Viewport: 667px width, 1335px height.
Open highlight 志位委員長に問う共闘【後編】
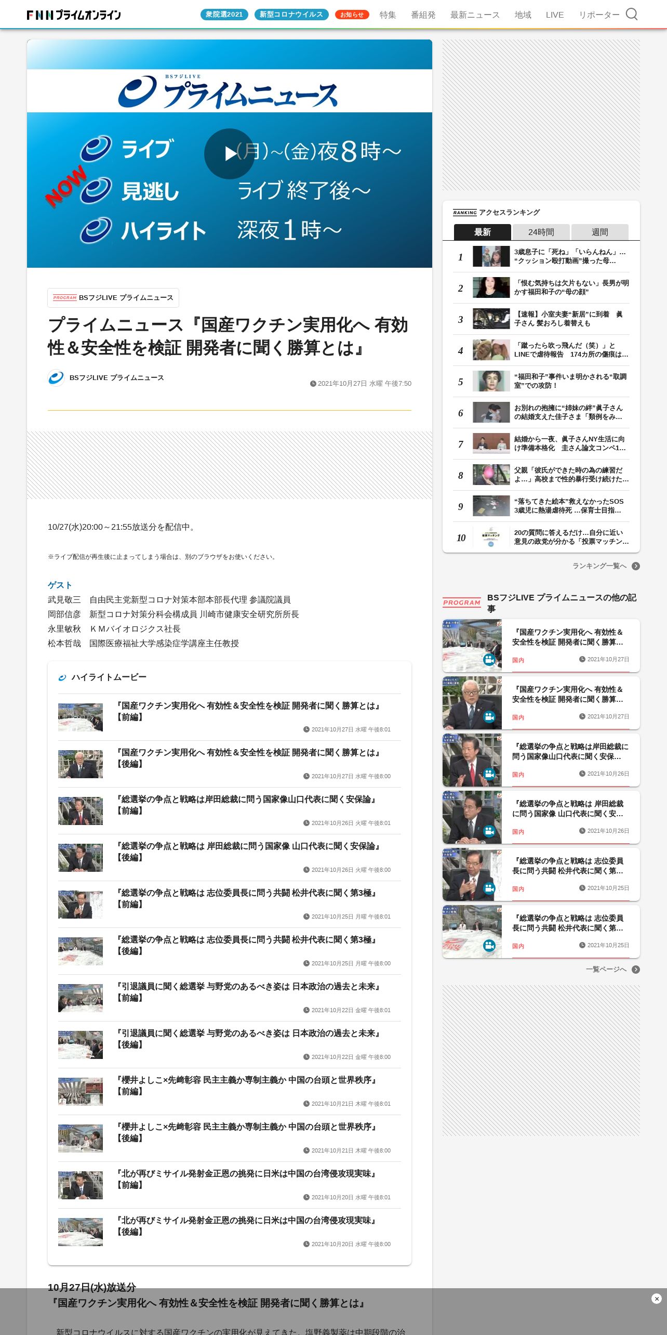point(229,951)
